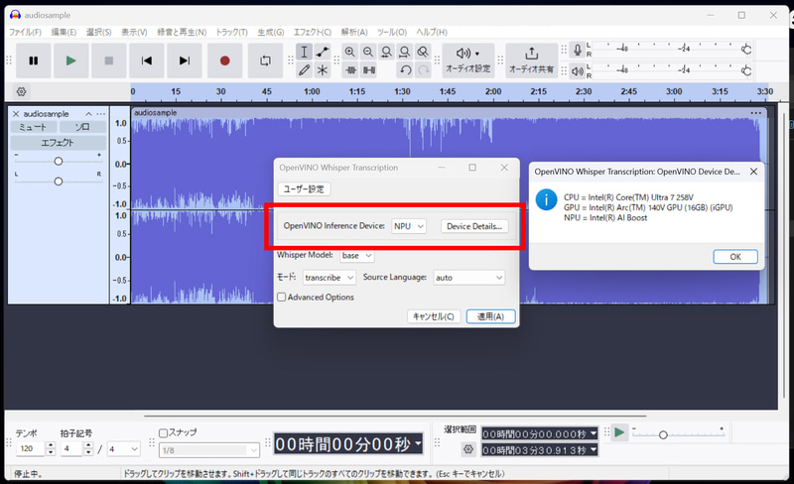Select the I-beam Selection tool
Screen dimensions: 794x484
(x=304, y=52)
